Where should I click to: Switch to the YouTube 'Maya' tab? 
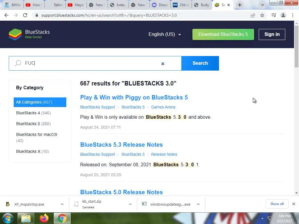coord(76,5)
